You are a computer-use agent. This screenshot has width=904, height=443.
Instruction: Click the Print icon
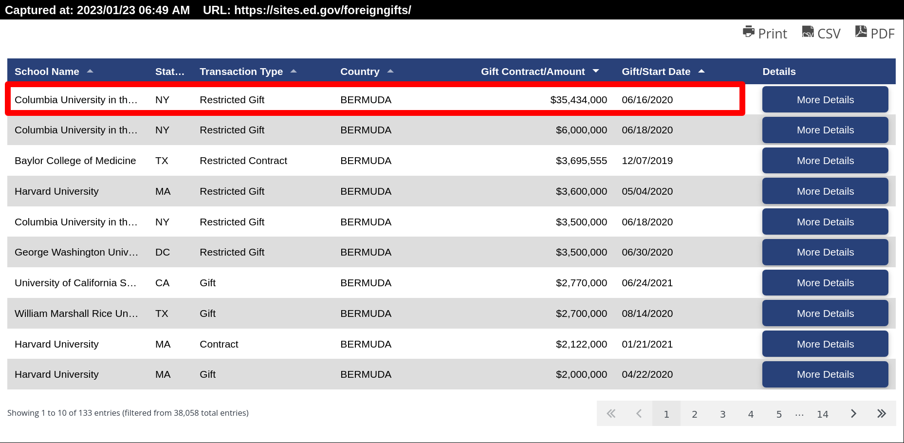(x=748, y=32)
